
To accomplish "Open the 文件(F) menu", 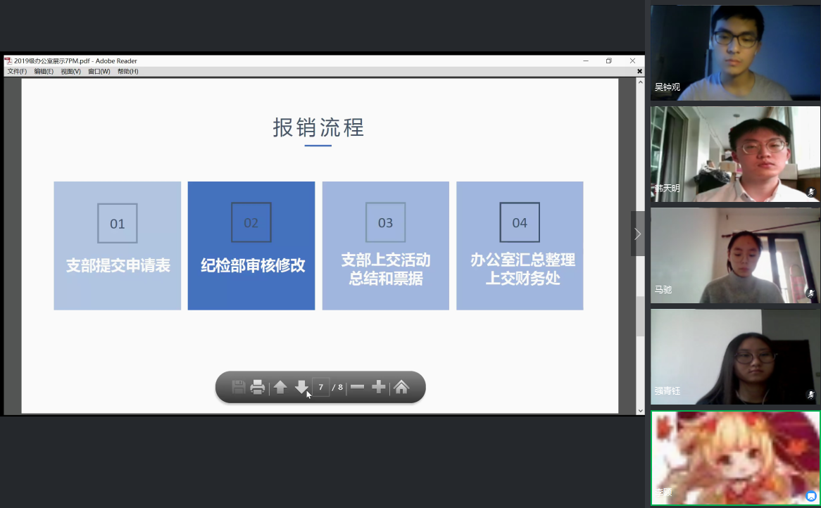I will [17, 72].
